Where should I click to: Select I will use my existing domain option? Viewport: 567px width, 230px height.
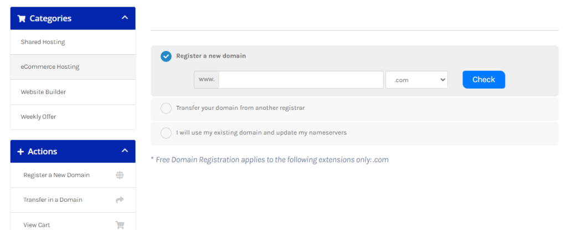tap(166, 133)
